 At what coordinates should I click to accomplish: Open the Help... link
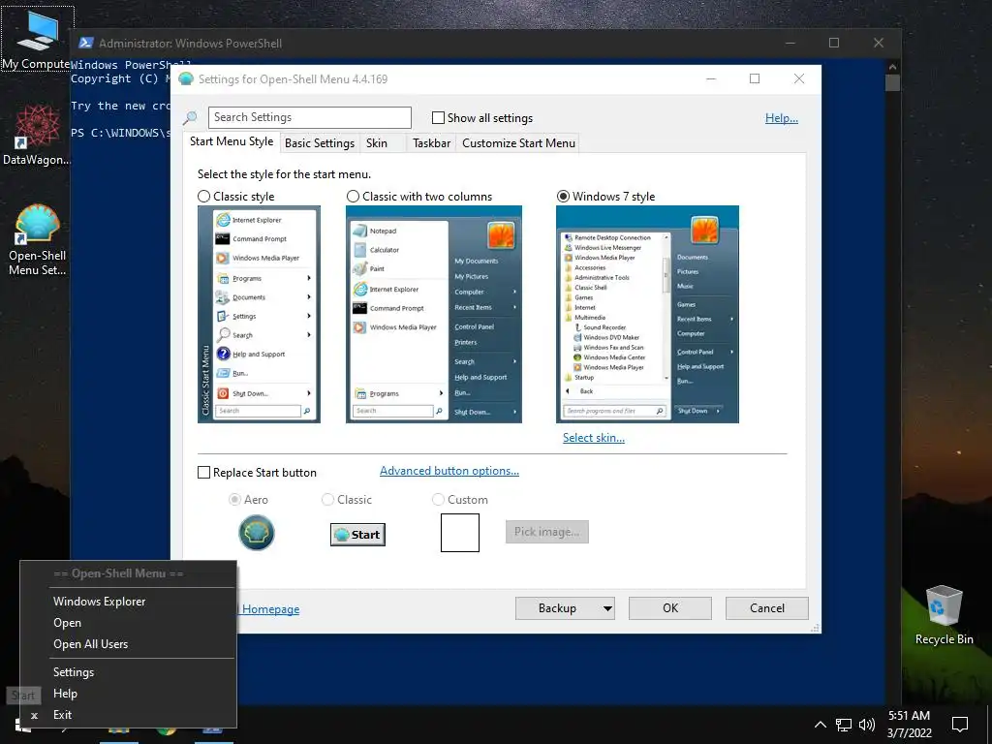click(x=782, y=118)
